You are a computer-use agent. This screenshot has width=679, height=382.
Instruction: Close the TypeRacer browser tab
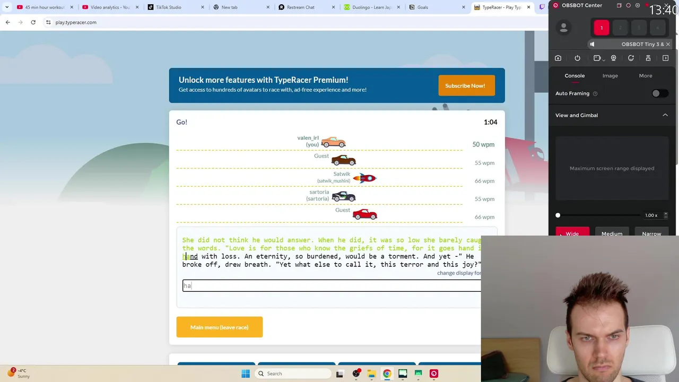tap(528, 7)
